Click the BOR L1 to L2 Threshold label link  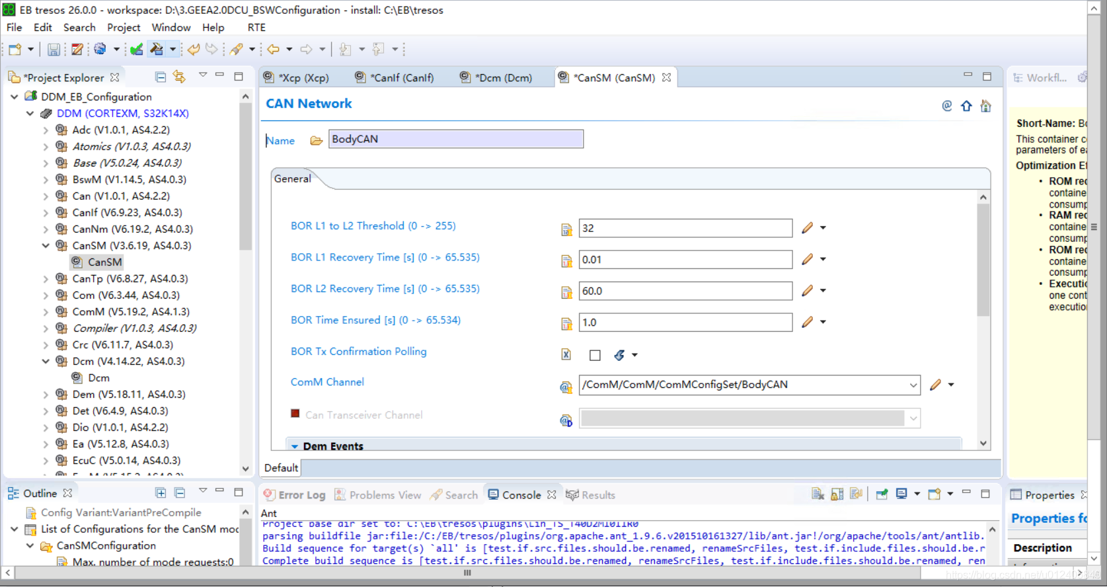pyautogui.click(x=373, y=226)
